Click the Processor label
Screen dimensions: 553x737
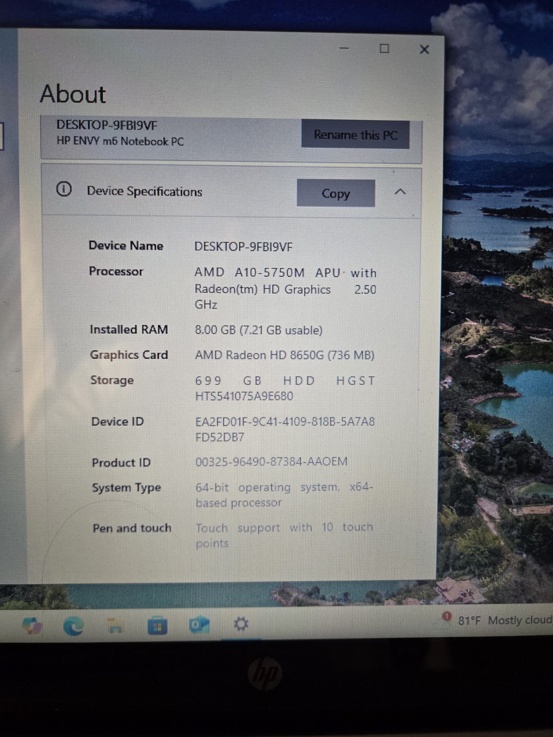[x=116, y=271]
